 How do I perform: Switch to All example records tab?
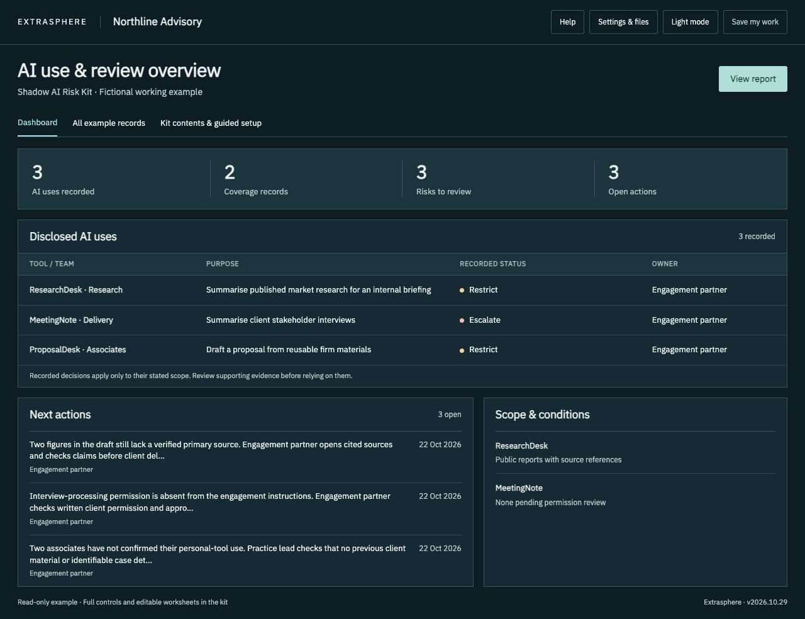click(109, 123)
